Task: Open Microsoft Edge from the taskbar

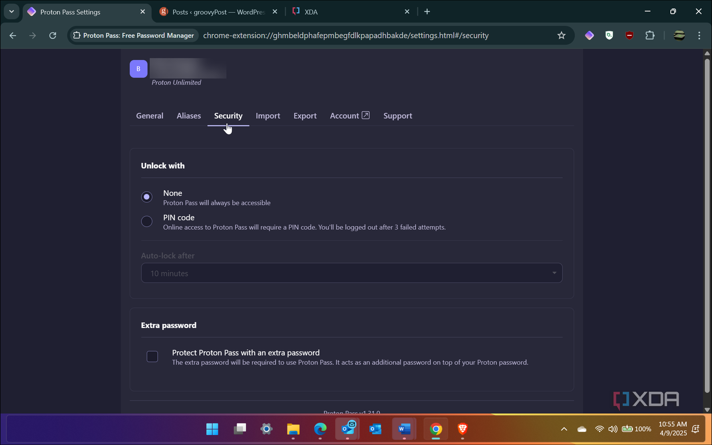Action: (320, 429)
